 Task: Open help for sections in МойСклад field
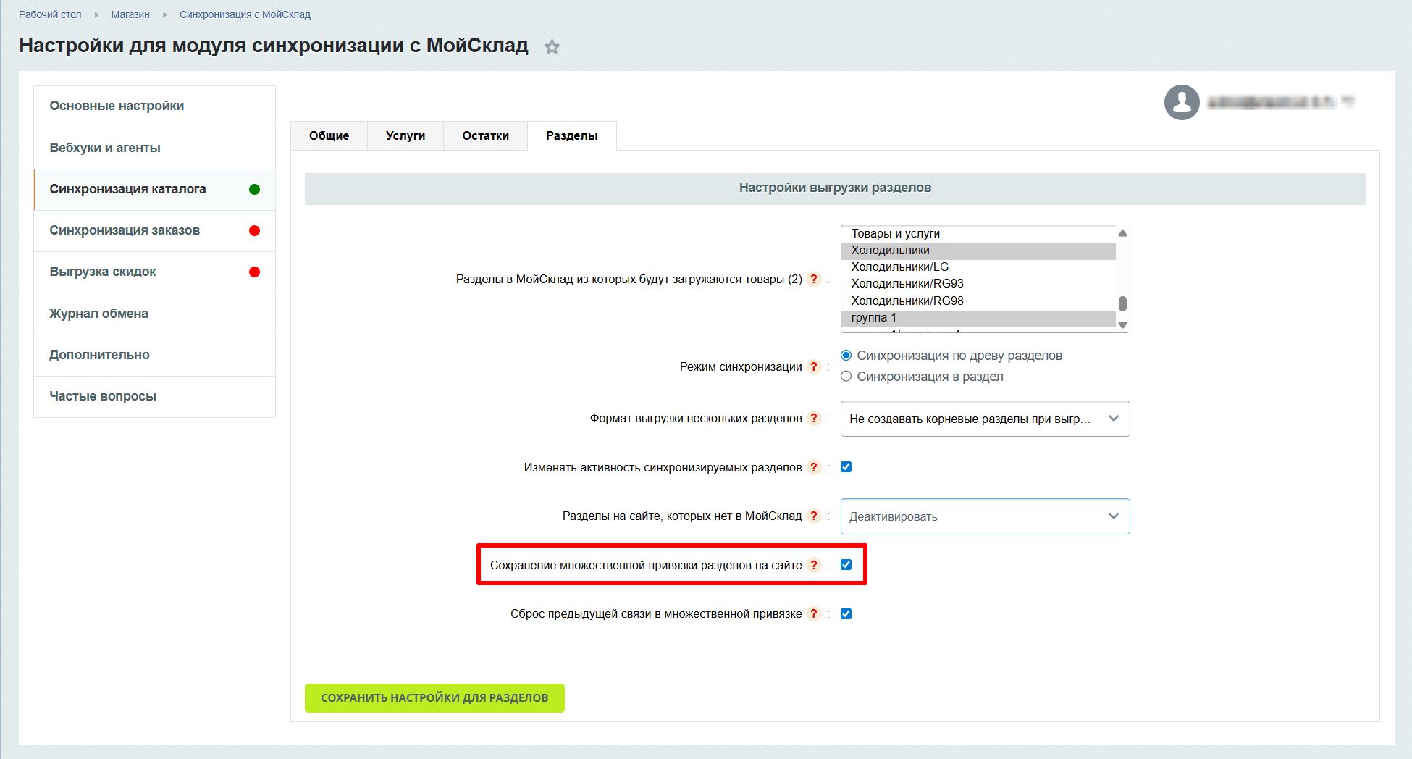pyautogui.click(x=814, y=279)
